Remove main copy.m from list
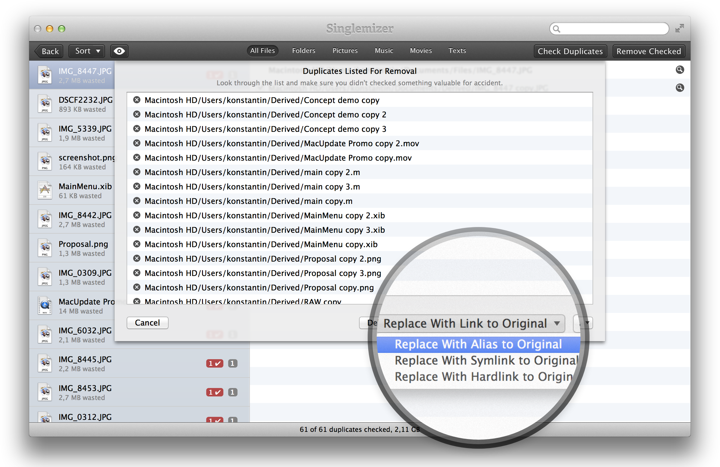Image resolution: width=720 pixels, height=467 pixels. [137, 201]
